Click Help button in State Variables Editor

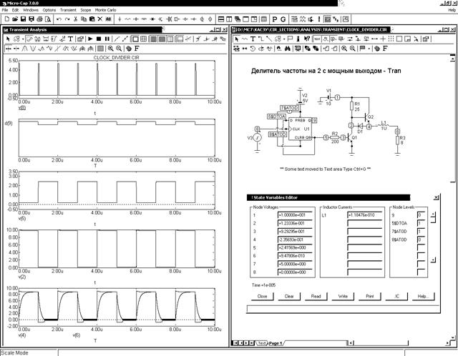(x=424, y=296)
